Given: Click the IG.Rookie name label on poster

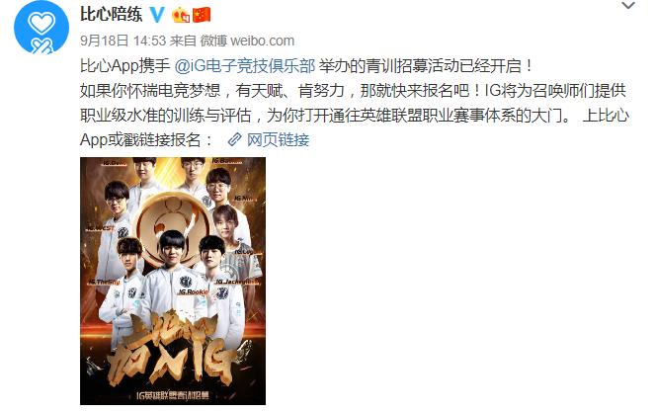Looking at the screenshot, I should click(x=193, y=291).
